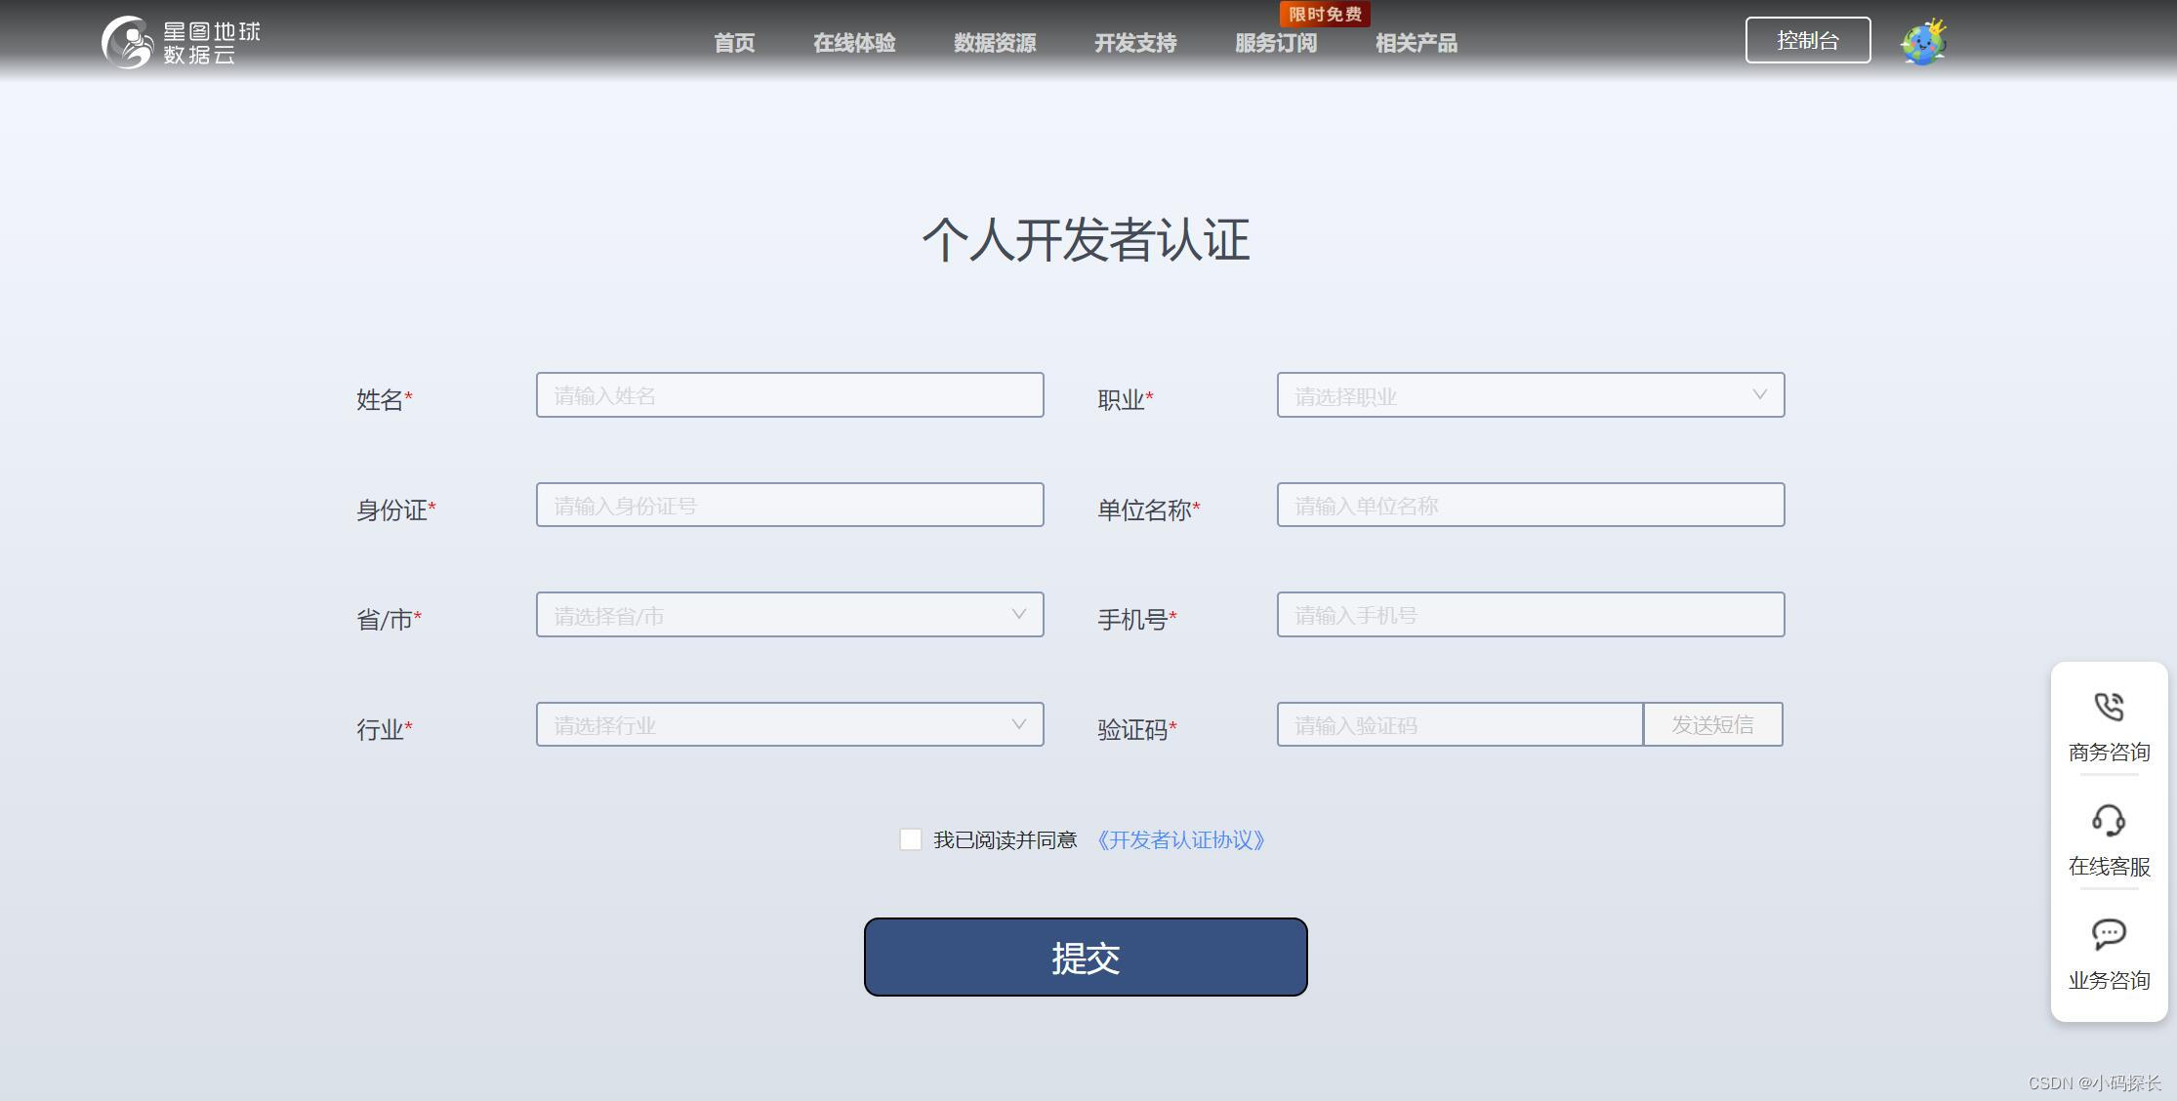Select 服务订阅 in top navigation

tap(1275, 43)
